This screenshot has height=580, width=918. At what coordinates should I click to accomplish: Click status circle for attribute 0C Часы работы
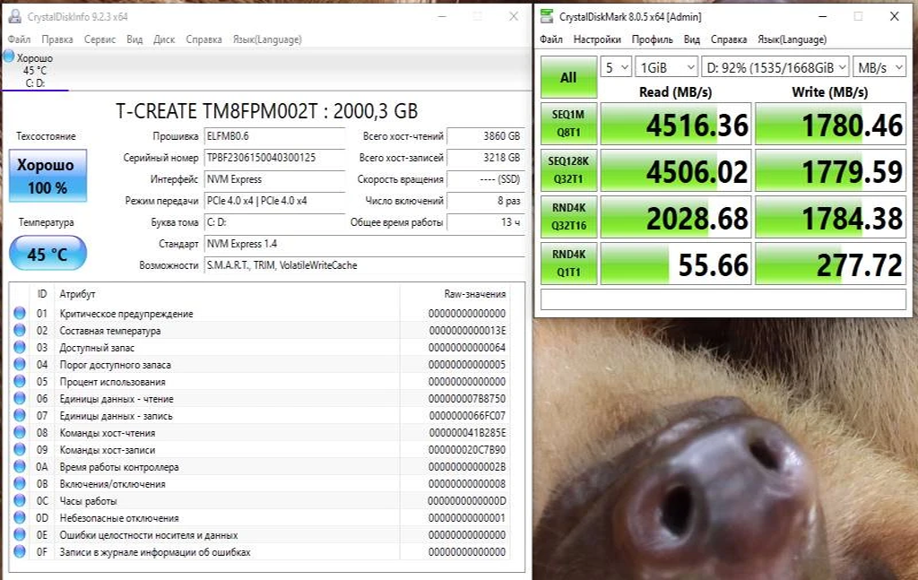coord(20,500)
